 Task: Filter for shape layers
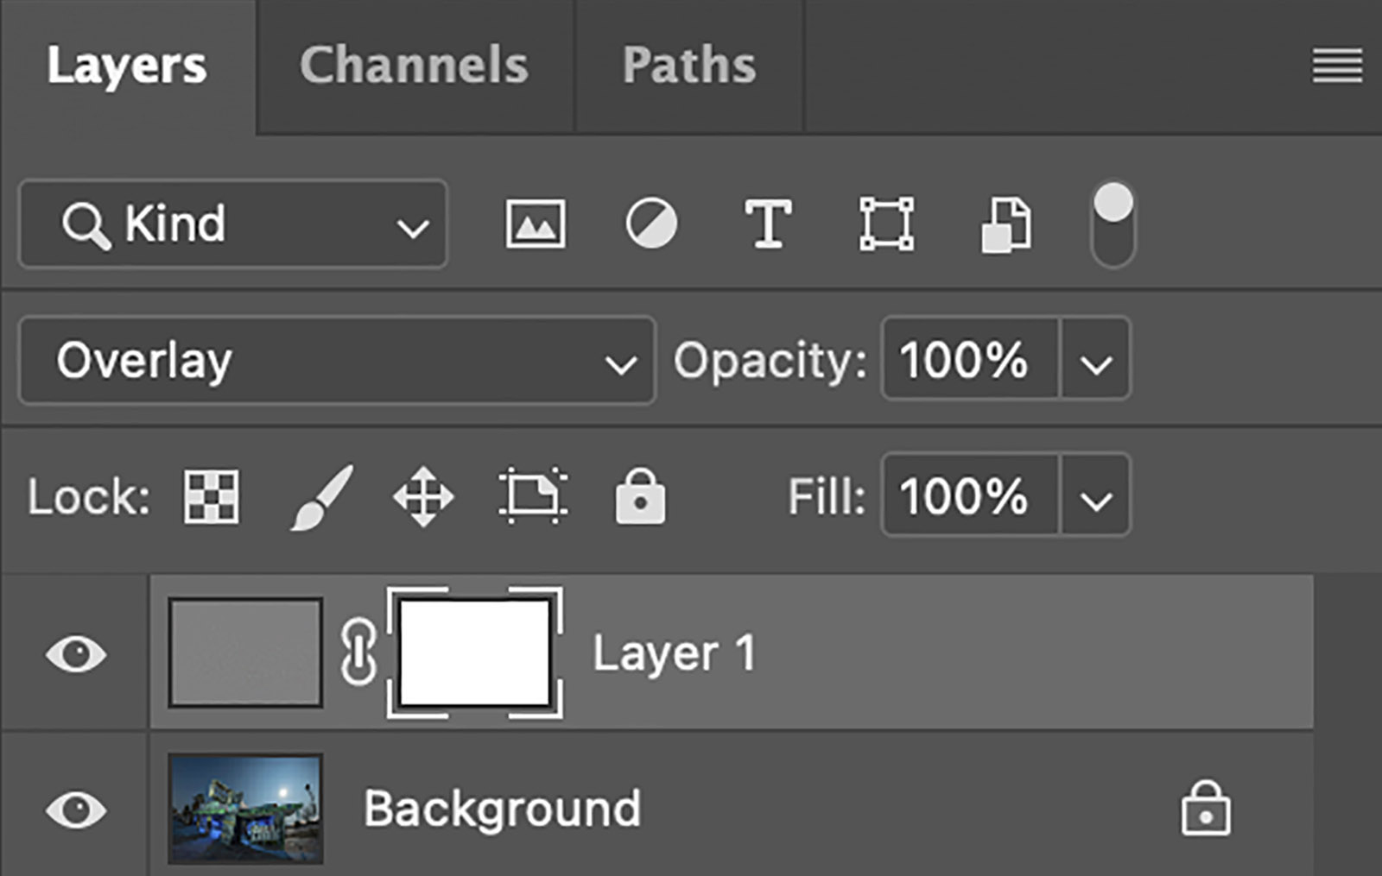coord(886,224)
